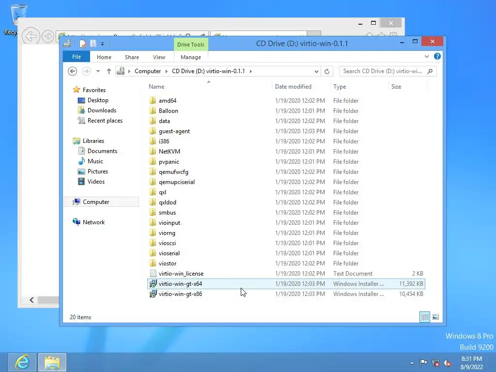Click the search magnifier icon
This screenshot has width=496, height=372.
click(430, 71)
